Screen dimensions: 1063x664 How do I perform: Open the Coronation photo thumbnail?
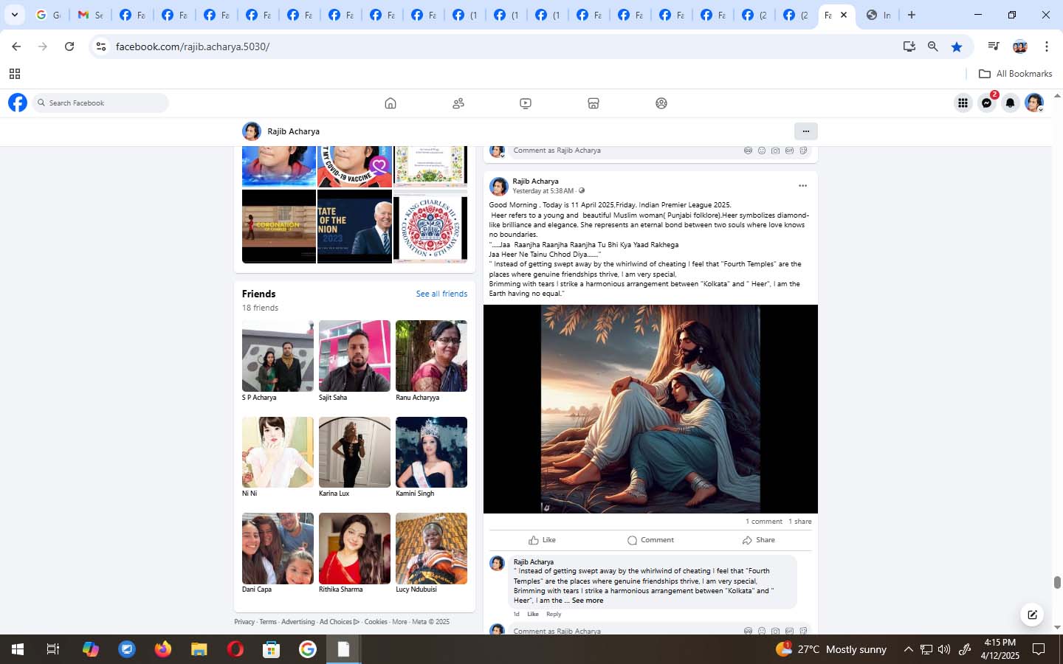click(279, 226)
